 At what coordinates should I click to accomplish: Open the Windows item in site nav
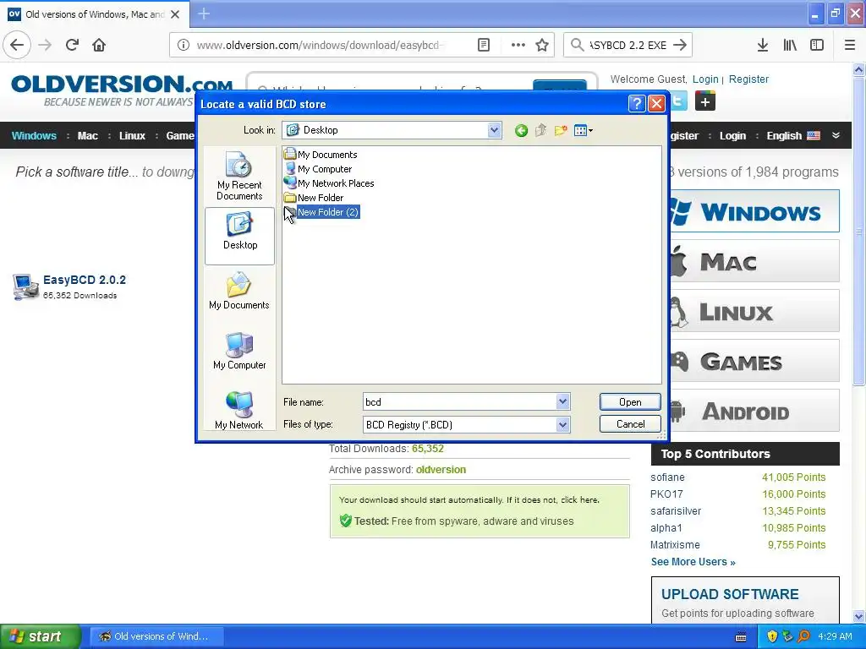(x=34, y=136)
